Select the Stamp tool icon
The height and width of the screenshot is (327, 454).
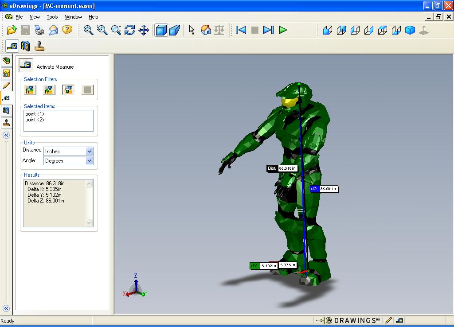(x=40, y=46)
